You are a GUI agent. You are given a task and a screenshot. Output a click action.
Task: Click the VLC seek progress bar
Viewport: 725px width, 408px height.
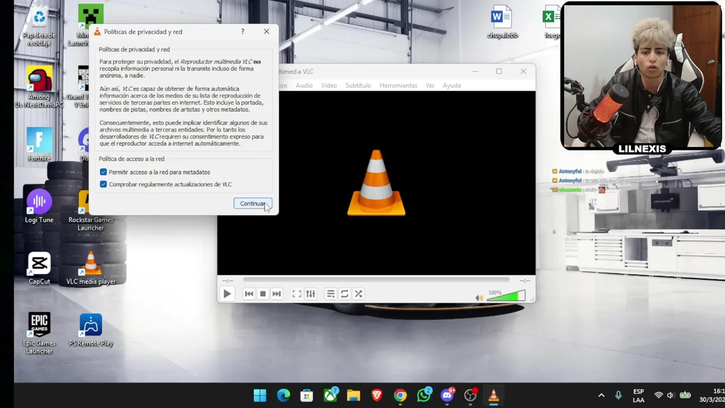[x=376, y=280]
